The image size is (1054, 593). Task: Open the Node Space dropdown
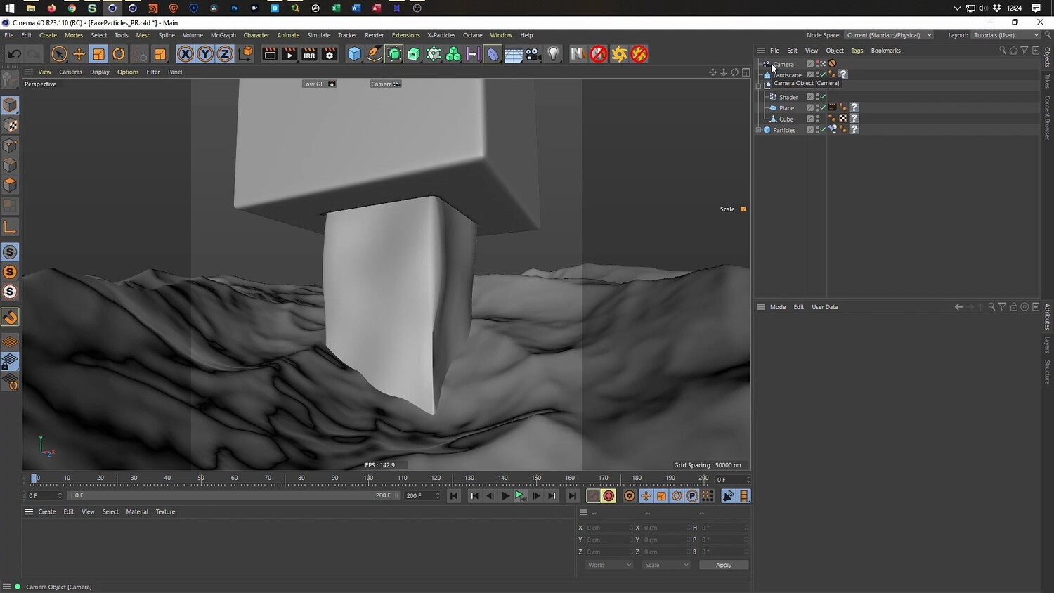[888, 35]
